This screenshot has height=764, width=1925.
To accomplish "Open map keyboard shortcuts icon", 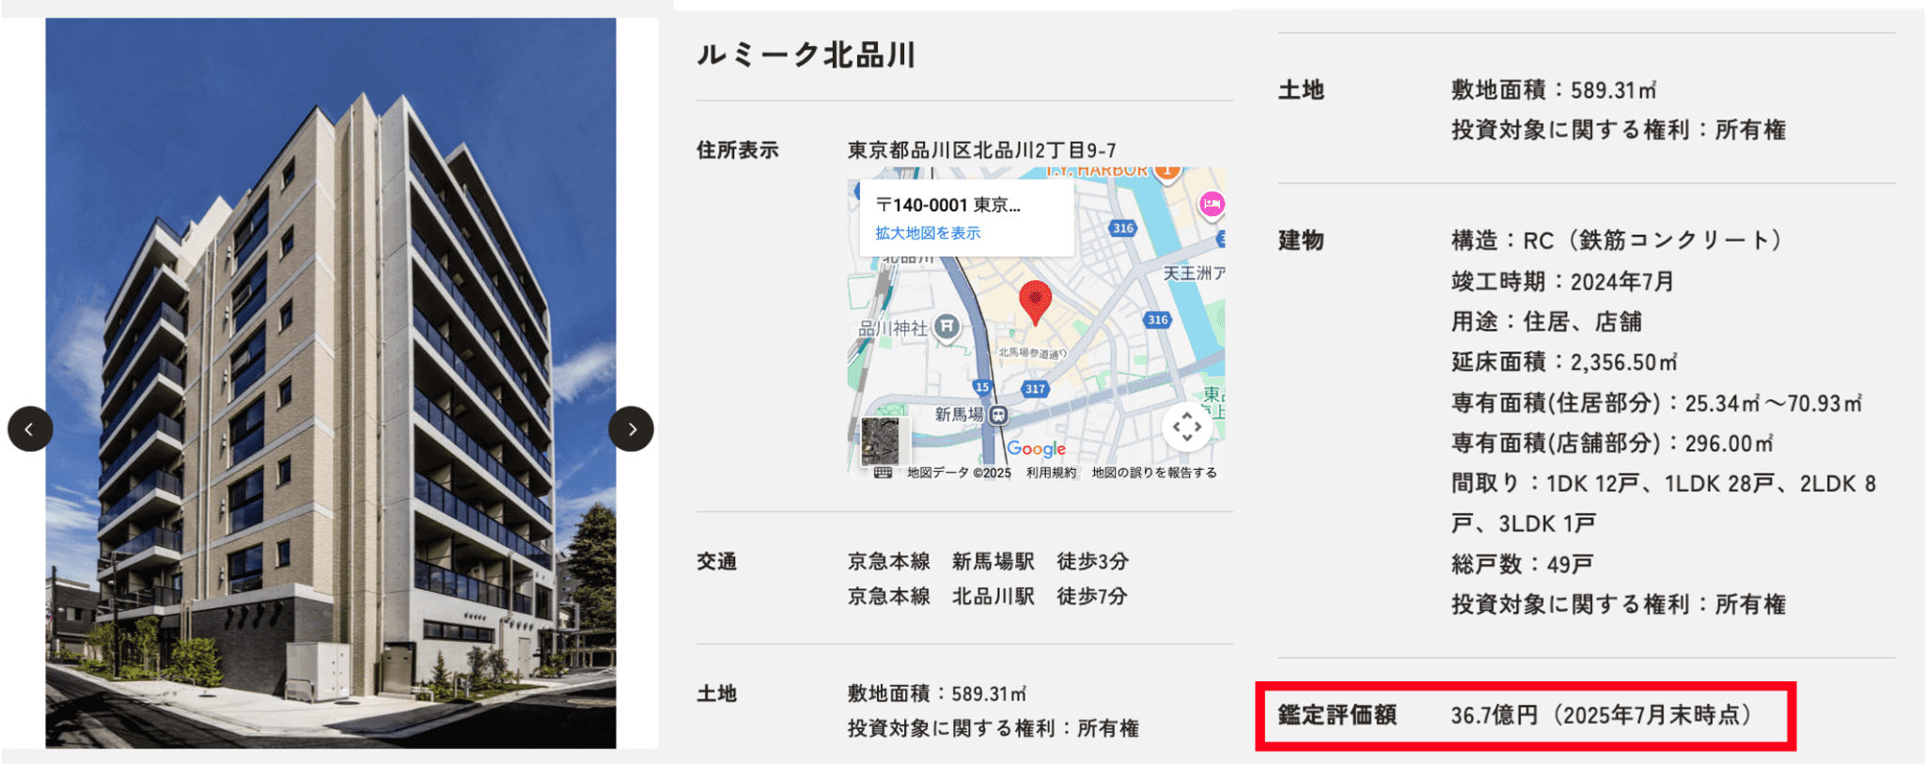I will [882, 473].
